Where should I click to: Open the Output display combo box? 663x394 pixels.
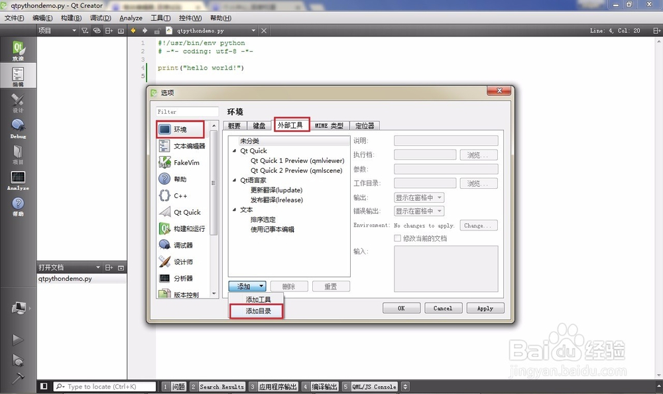pos(419,197)
